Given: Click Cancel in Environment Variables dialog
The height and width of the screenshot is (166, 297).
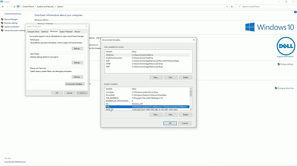Looking at the screenshot, I should coord(185,123).
